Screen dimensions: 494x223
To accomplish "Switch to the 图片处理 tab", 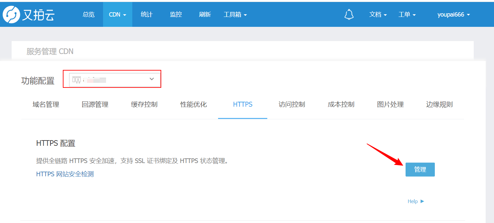I will [x=390, y=105].
